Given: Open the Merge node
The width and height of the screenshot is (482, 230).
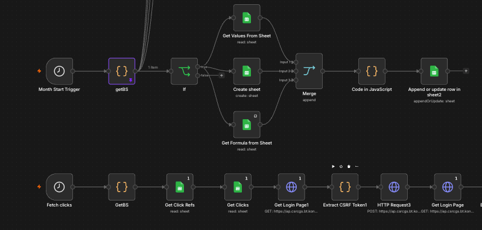Looking at the screenshot, I should pyautogui.click(x=309, y=71).
